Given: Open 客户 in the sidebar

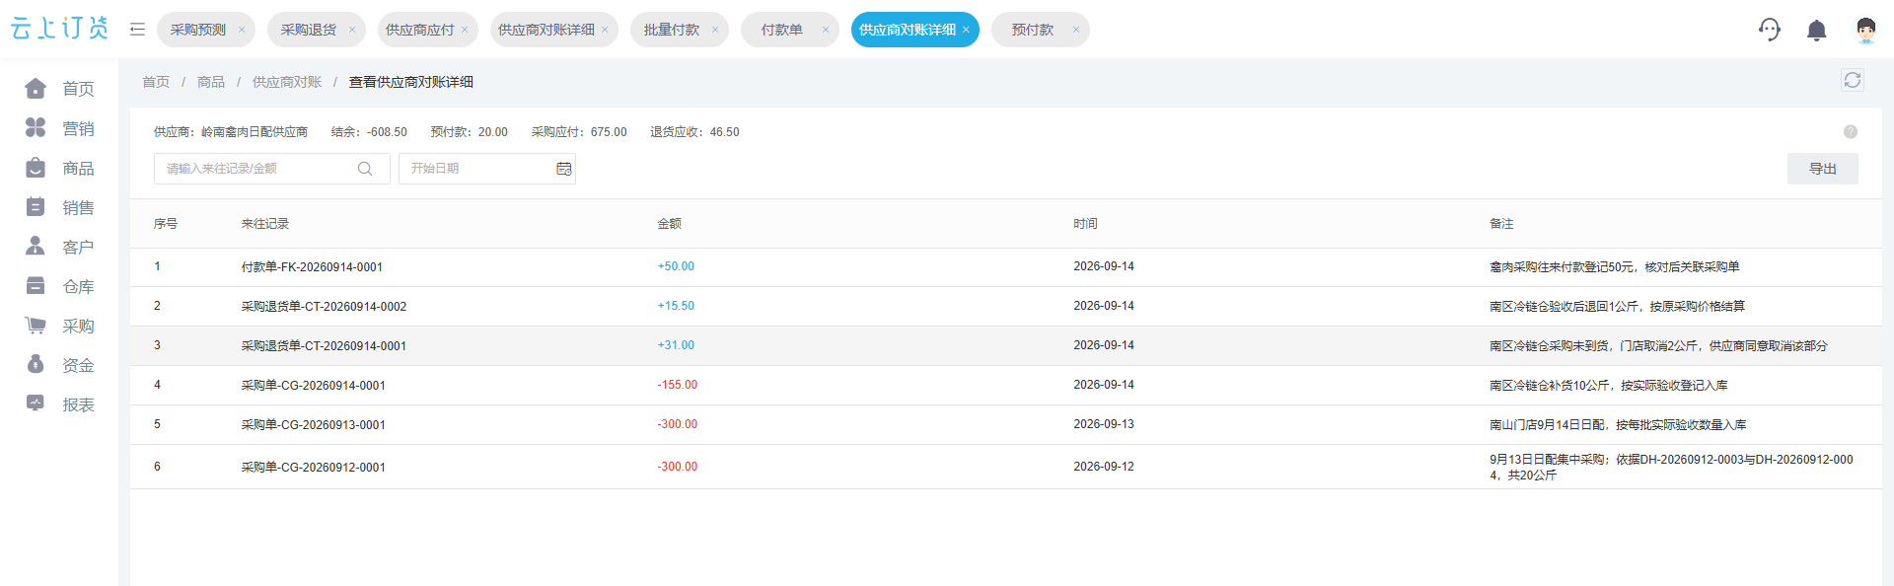Looking at the screenshot, I should (59, 247).
